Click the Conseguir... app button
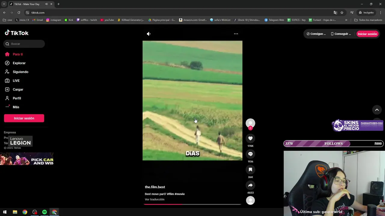This screenshot has height=216, width=385. (x=341, y=34)
